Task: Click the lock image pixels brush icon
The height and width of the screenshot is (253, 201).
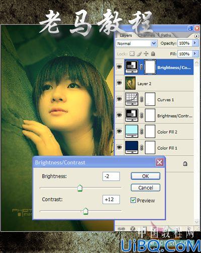Action: [139, 54]
